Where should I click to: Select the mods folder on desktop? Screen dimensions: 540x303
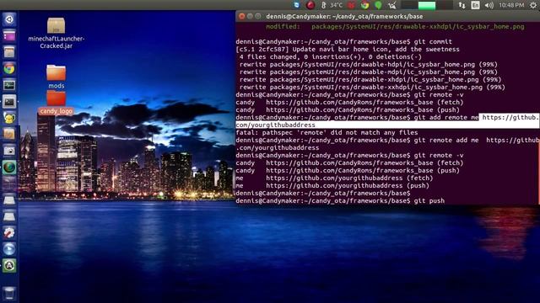pos(57,77)
